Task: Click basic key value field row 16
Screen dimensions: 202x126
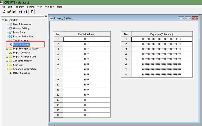Action: [x=86, y=115]
